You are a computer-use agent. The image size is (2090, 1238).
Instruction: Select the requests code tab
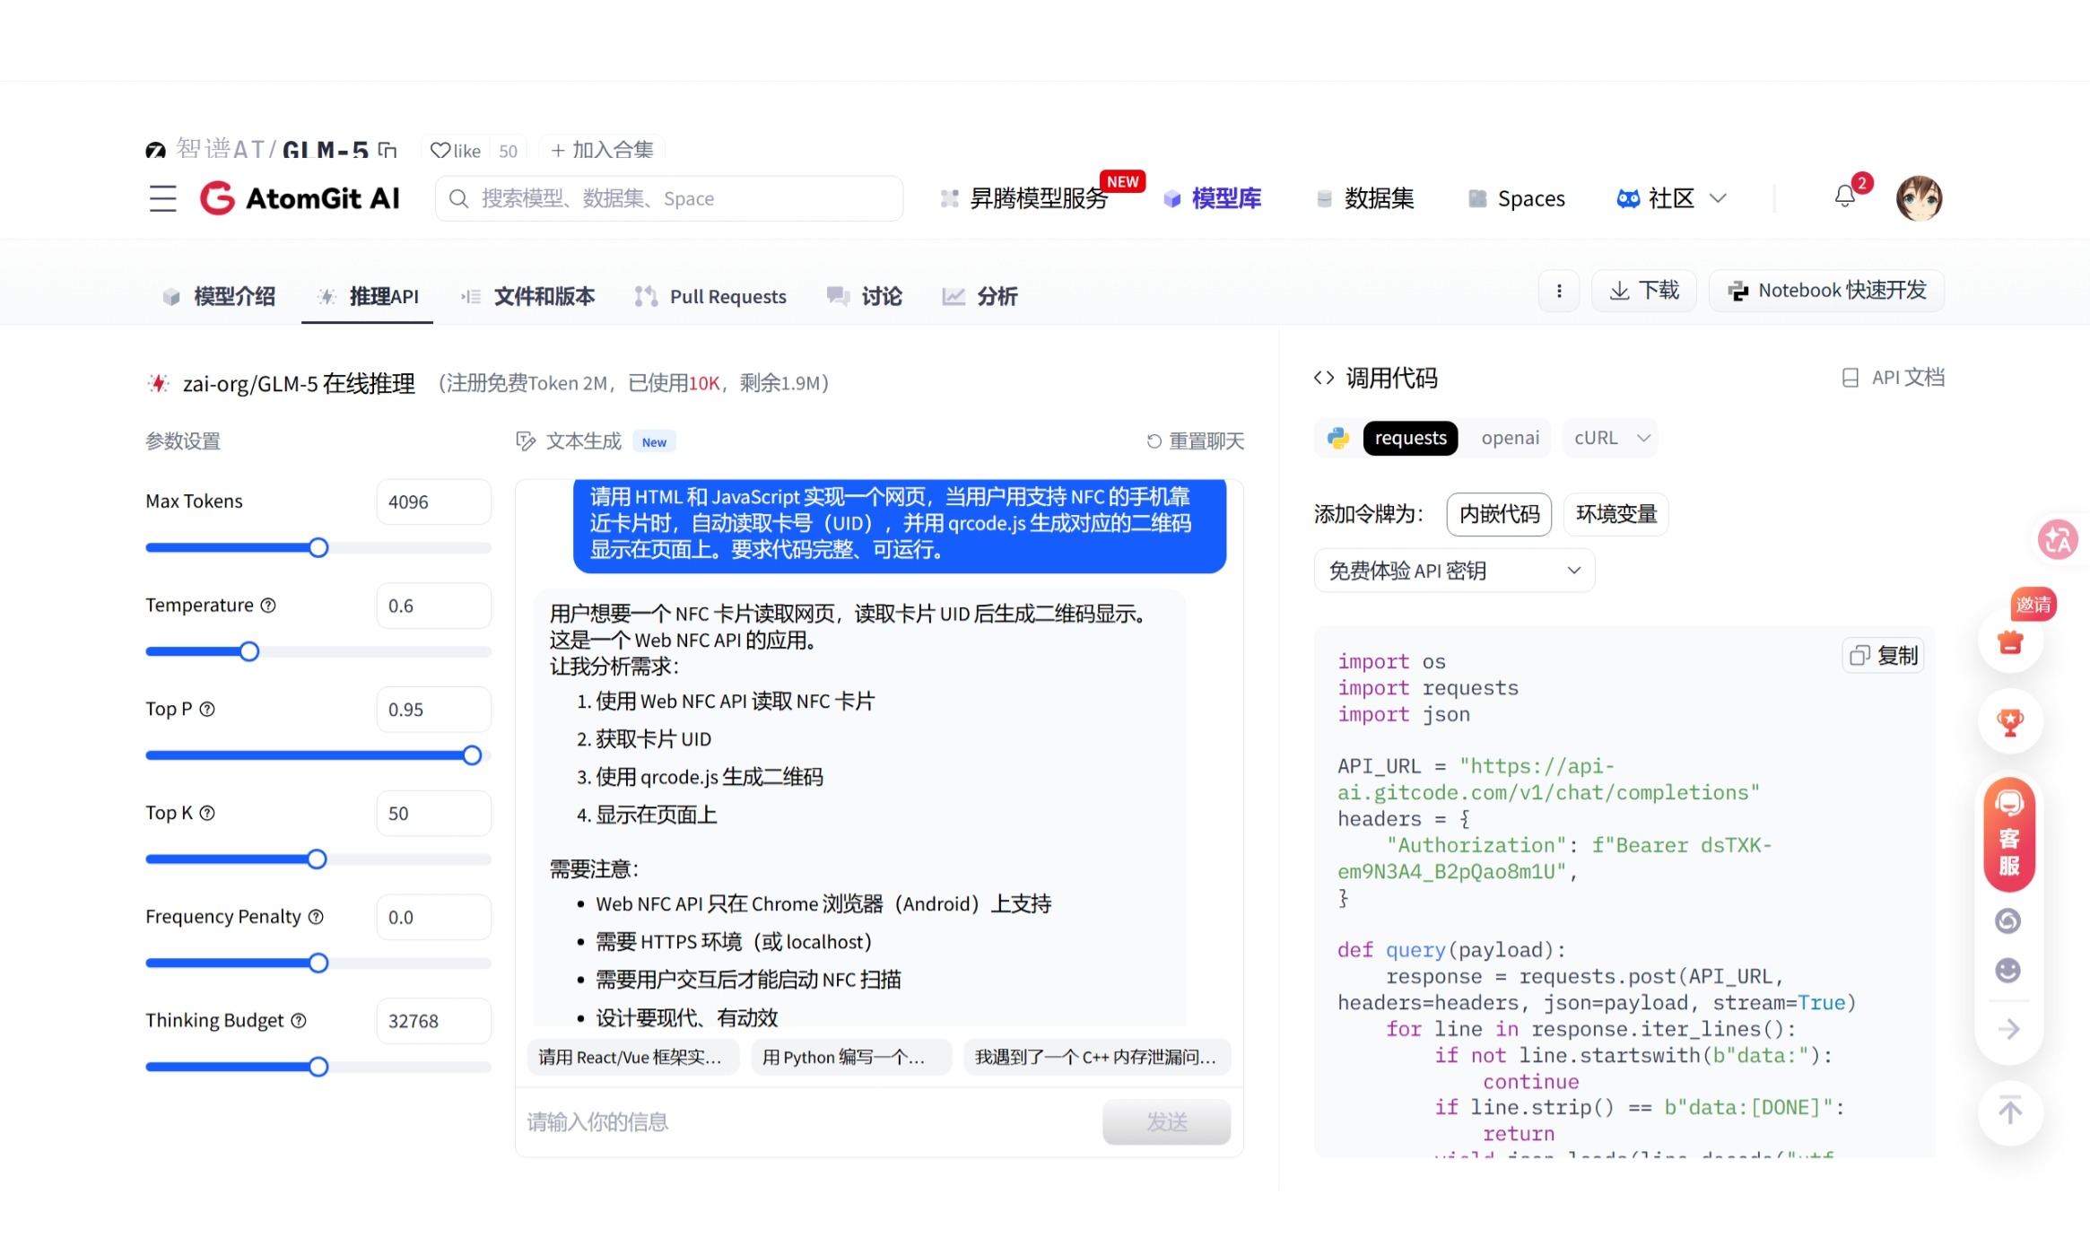point(1410,438)
